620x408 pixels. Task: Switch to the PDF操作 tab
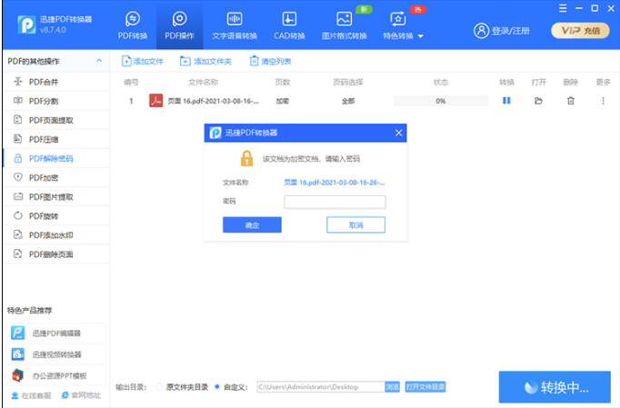coord(179,25)
